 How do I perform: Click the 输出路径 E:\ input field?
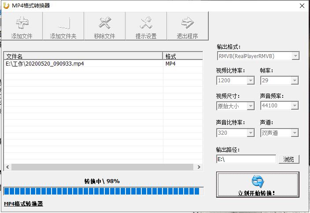click(246, 159)
